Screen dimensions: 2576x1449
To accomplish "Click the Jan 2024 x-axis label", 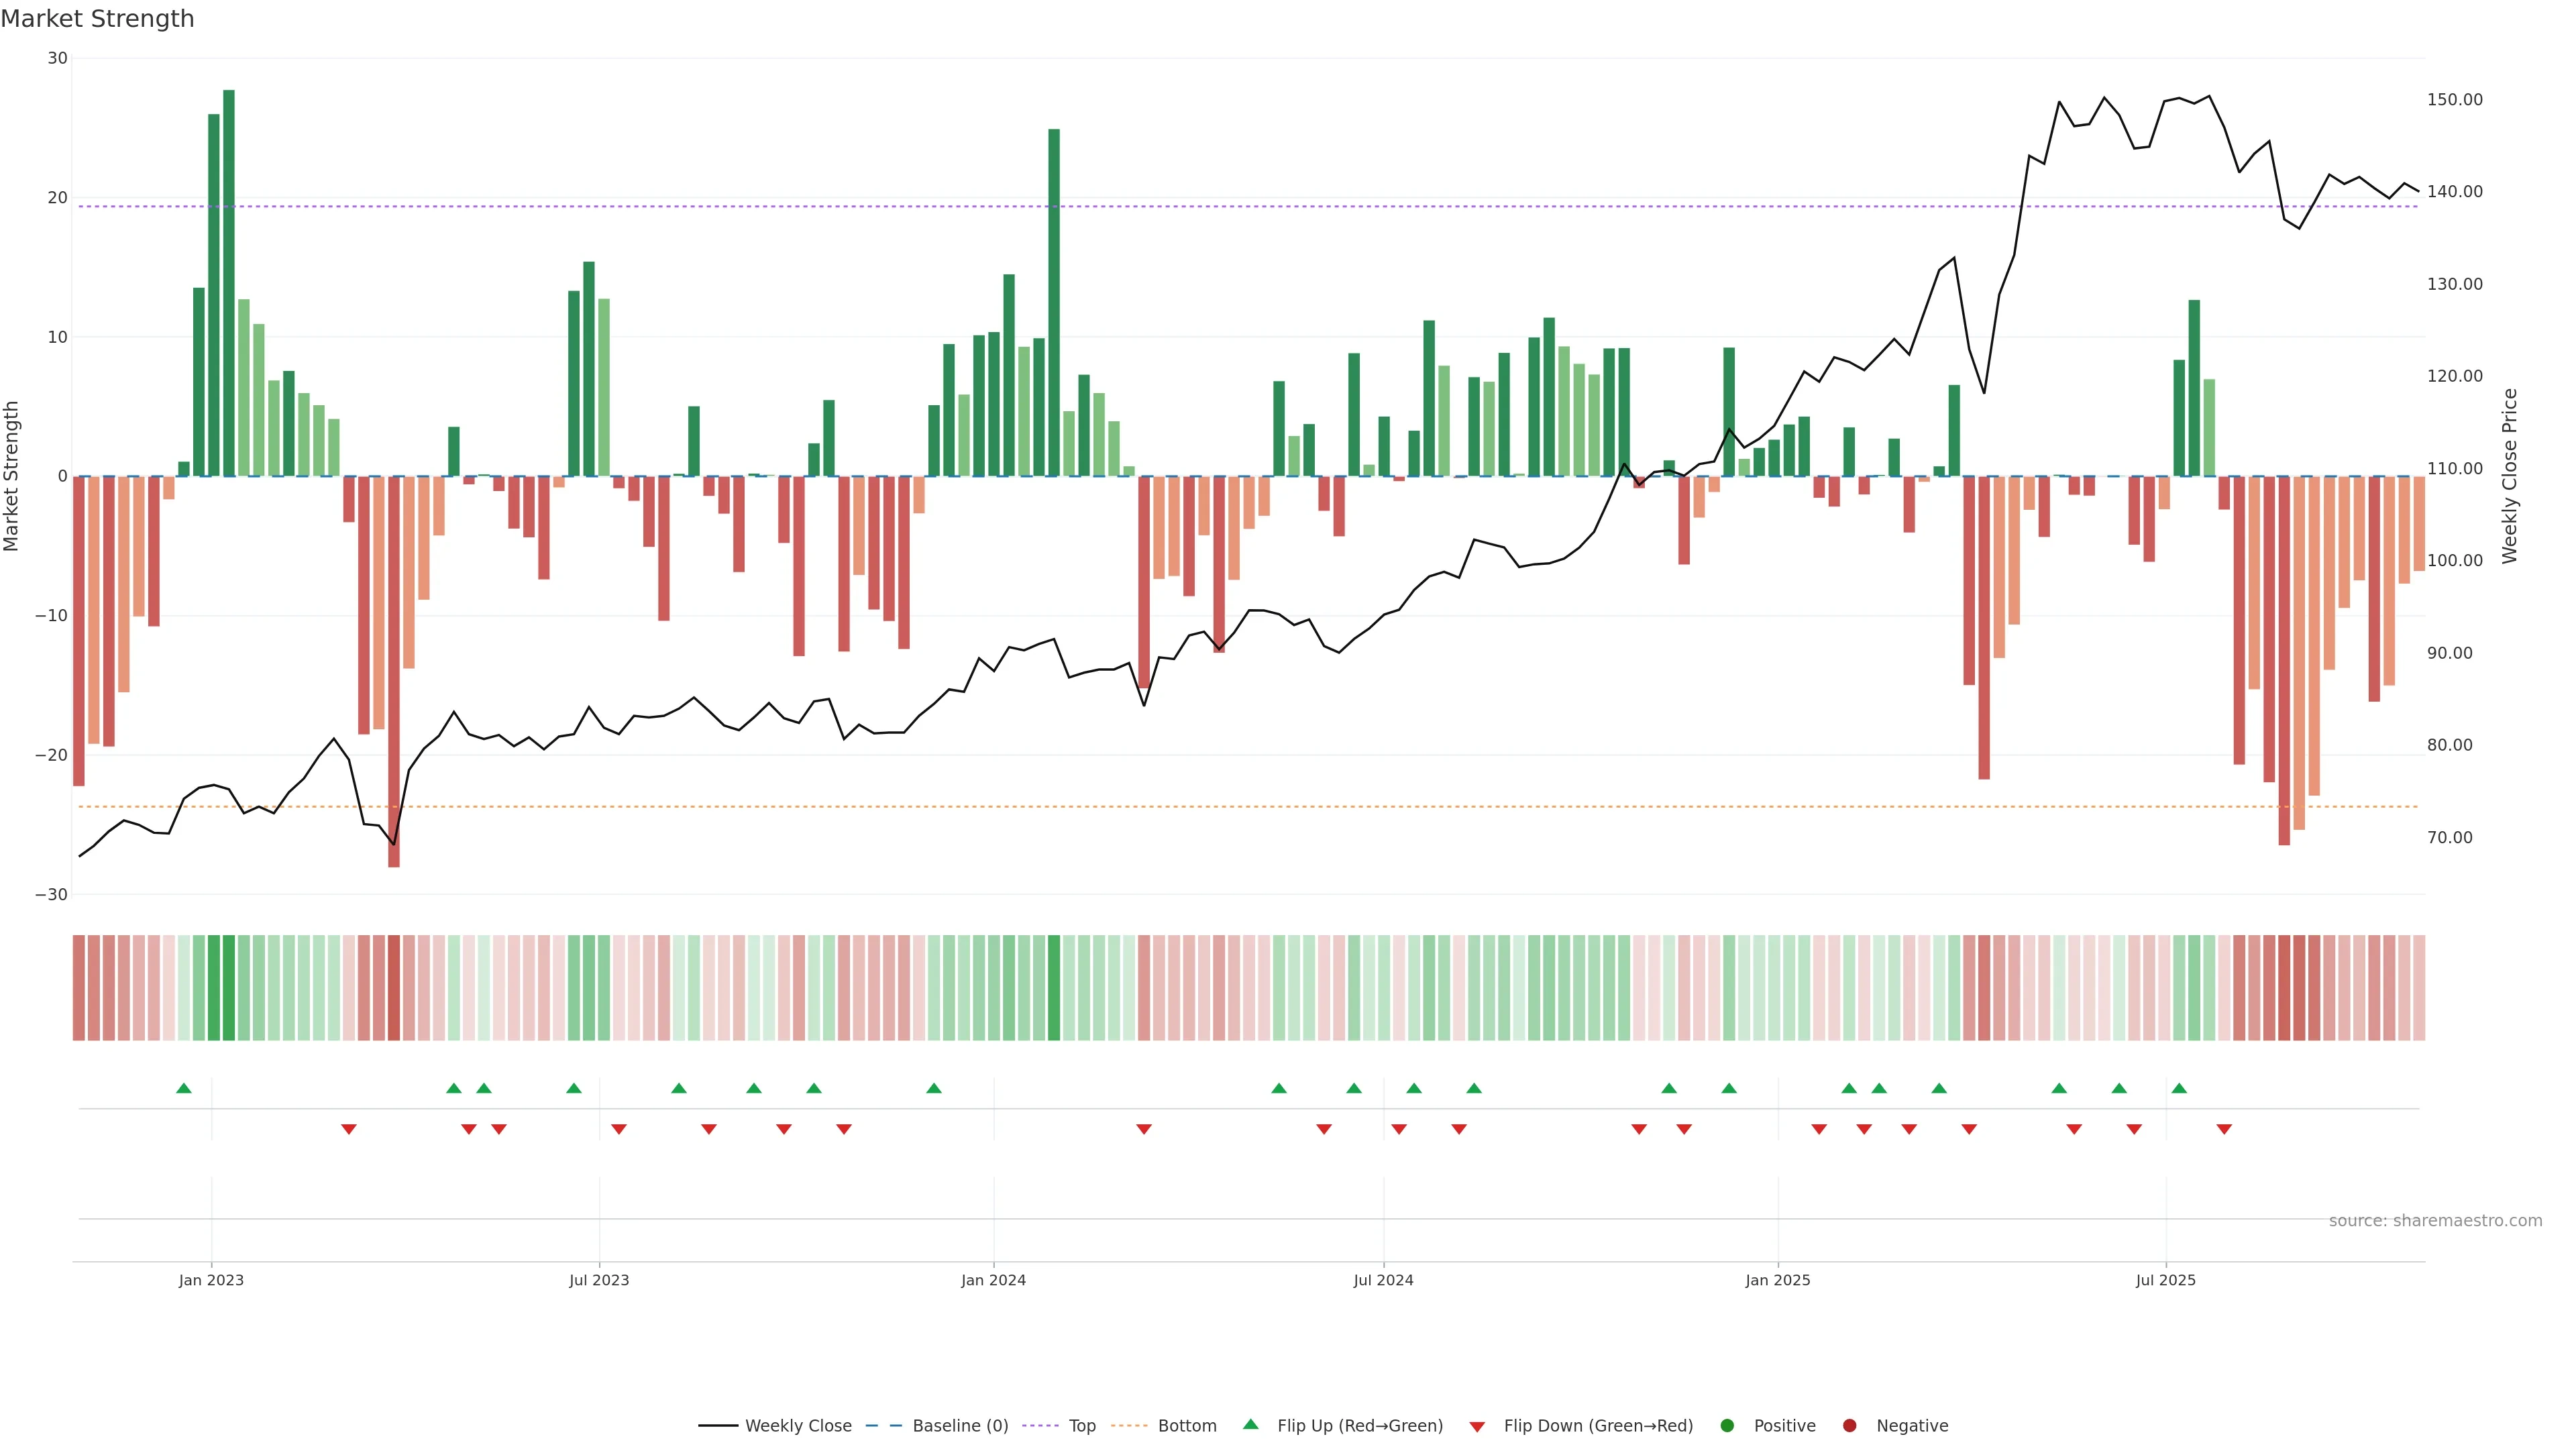I will 993,1280.
